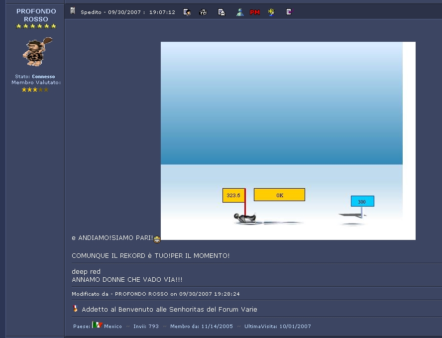Click the grinning smiley emoticon
Screen dimensions: 442x338
(x=157, y=239)
